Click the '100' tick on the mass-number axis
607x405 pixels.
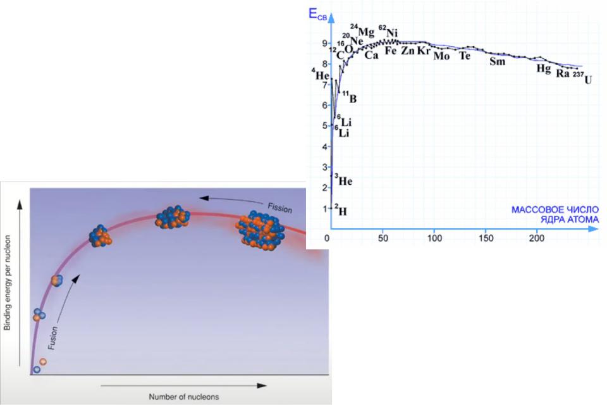point(435,238)
